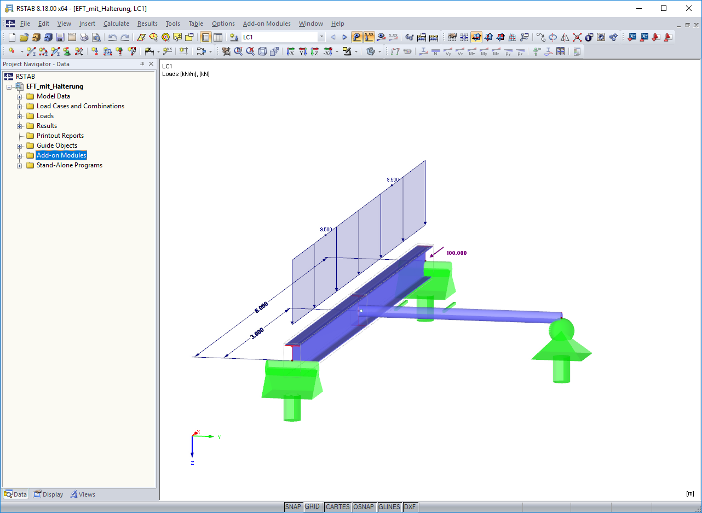
Task: Open the Insert menu
Action: pyautogui.click(x=87, y=24)
